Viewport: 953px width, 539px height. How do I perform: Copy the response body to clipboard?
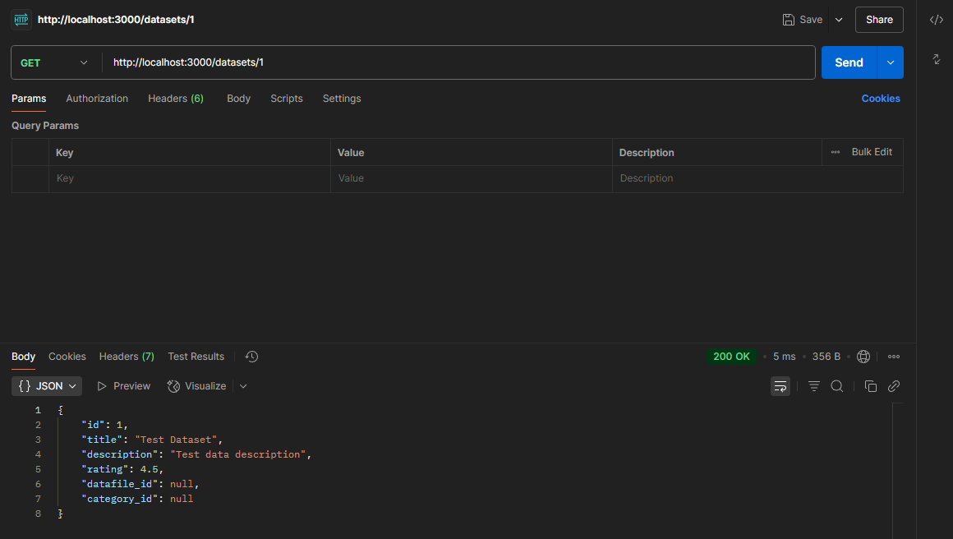(870, 386)
